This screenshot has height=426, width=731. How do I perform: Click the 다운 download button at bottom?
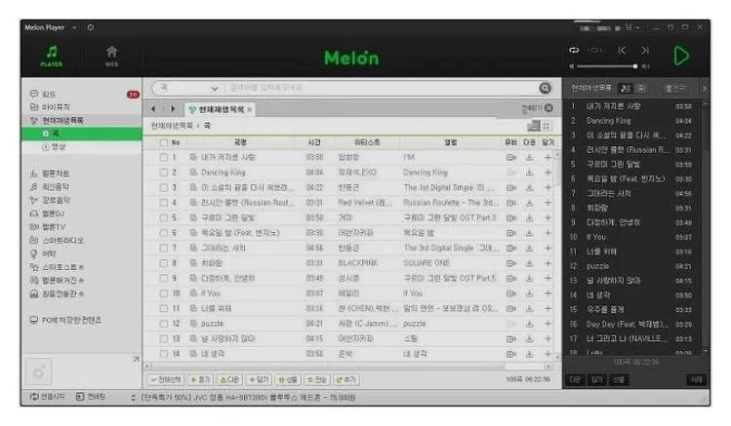click(x=229, y=379)
